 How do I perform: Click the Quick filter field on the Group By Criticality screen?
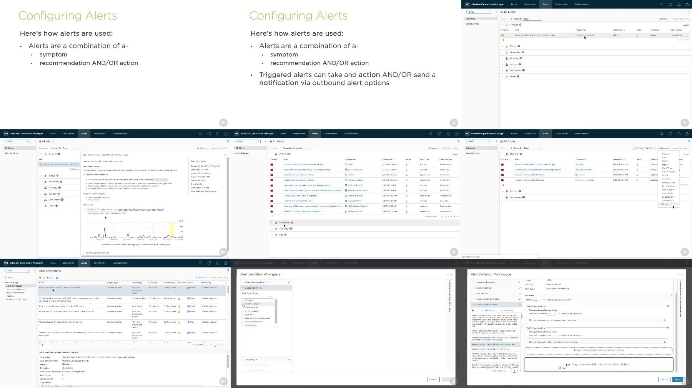450,148
